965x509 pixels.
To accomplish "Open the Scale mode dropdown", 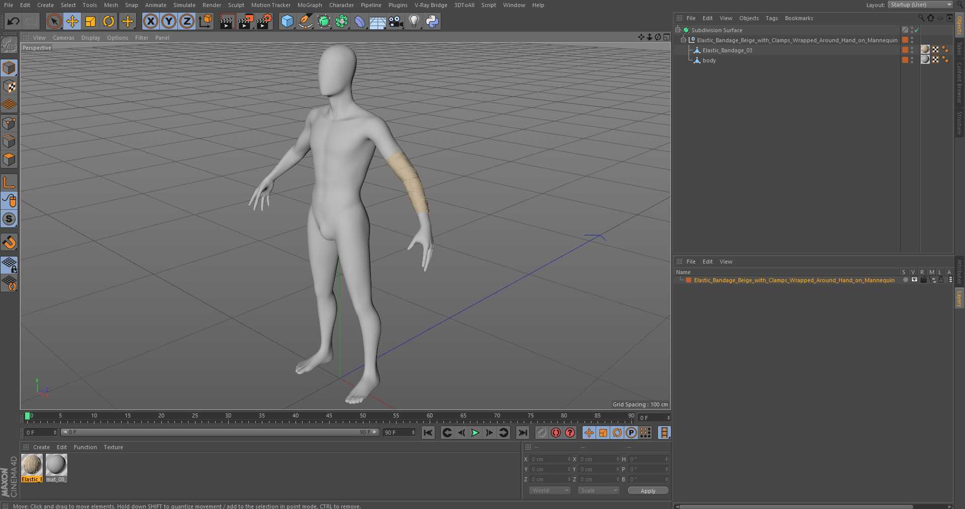I will (x=598, y=490).
